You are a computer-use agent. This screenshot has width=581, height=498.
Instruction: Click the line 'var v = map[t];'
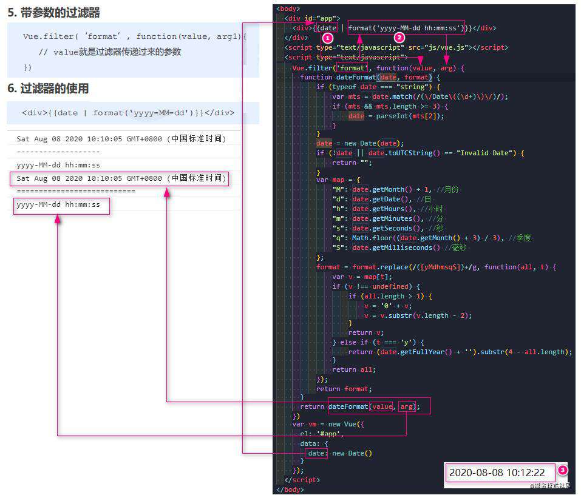[362, 277]
